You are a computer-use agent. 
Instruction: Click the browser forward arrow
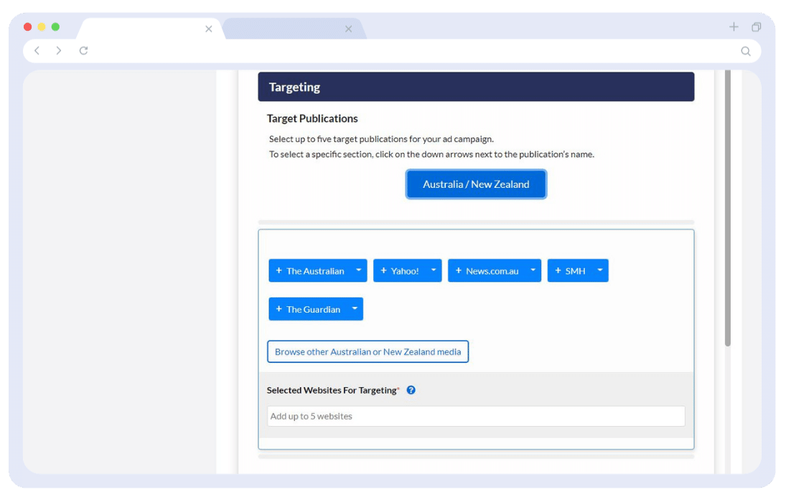click(x=58, y=51)
